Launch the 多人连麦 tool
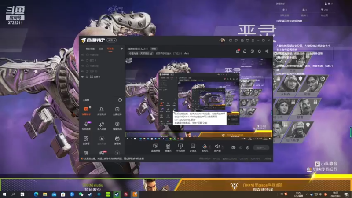Viewport: 352px width, 198px height. pos(102,126)
